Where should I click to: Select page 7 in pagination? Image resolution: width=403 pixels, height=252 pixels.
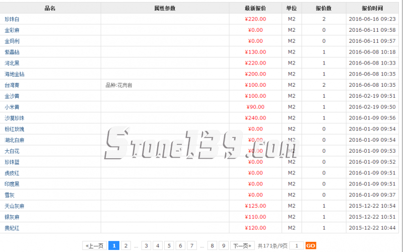[x=191, y=245]
